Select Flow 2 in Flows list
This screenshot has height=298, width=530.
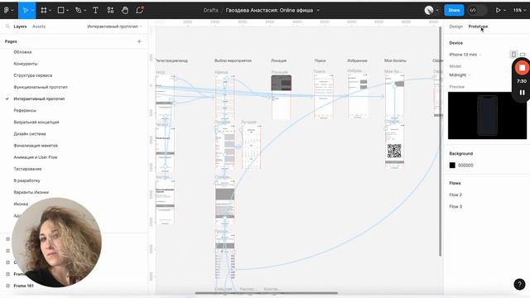(455, 195)
